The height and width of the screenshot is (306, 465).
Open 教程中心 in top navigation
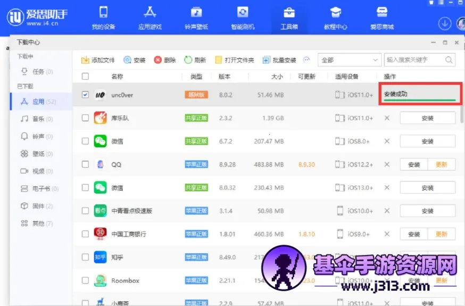tap(335, 18)
